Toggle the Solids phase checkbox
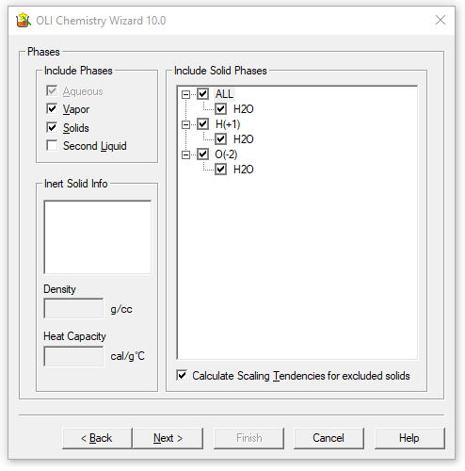465x471 pixels. 52,127
